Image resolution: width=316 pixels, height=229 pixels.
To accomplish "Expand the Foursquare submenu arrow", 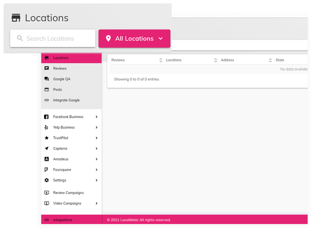I will [97, 170].
